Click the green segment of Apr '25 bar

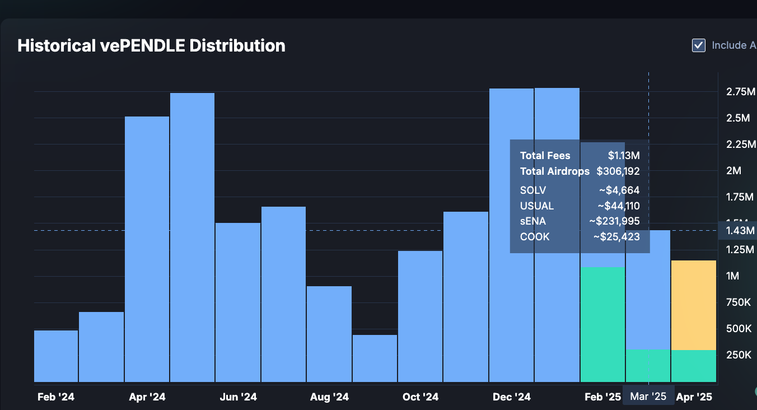coord(693,366)
